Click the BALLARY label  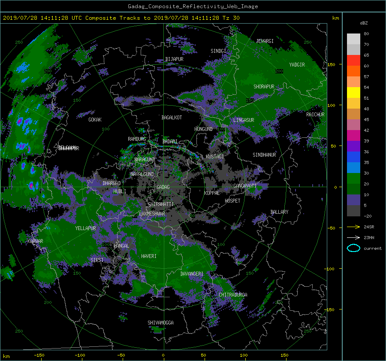click(x=279, y=212)
